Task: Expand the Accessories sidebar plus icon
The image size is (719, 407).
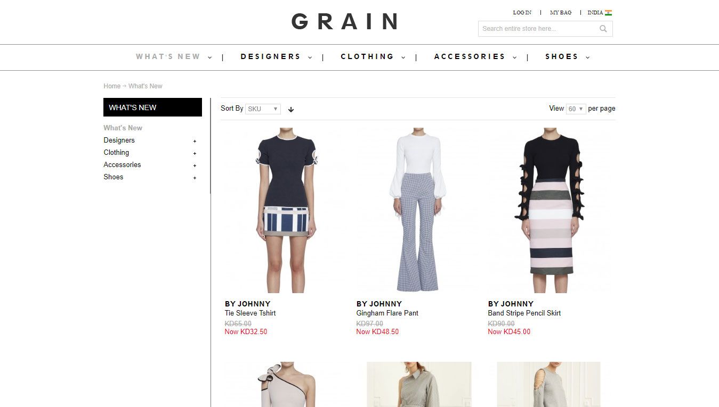Action: point(195,165)
